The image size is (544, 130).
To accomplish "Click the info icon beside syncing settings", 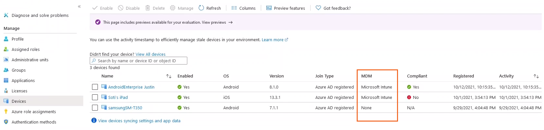I will click(94, 121).
